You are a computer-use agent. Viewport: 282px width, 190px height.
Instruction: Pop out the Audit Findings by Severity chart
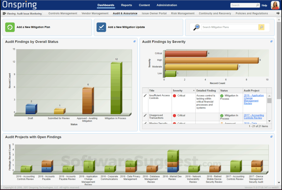(271, 42)
